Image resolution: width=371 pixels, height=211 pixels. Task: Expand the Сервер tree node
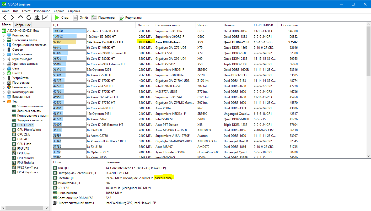(x=4, y=50)
